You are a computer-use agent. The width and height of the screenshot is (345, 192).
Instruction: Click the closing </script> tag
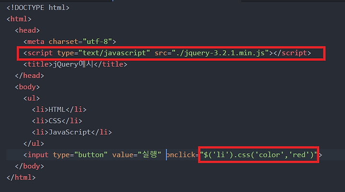click(292, 53)
